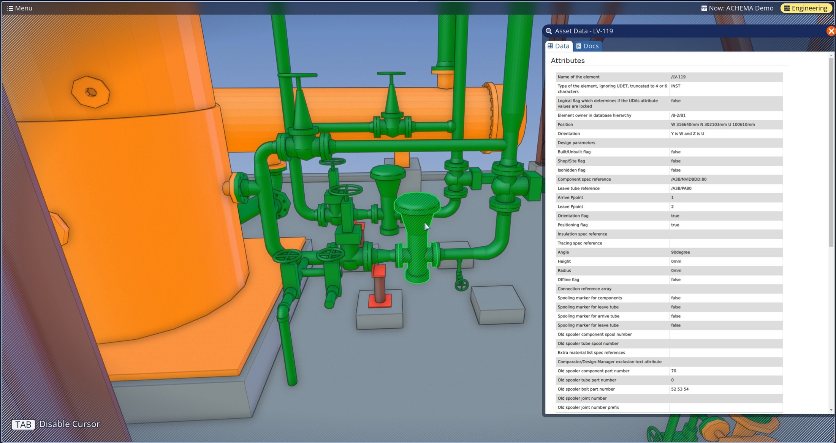Viewport: 836px width, 443px height.
Task: Click the calendar icon beside ACHEMA Demo
Action: [704, 8]
